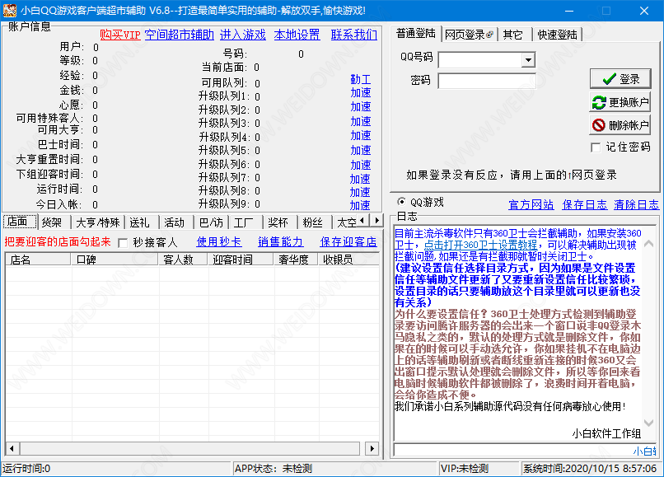The width and height of the screenshot is (664, 477).
Task: Open the 奖杯 tab
Action: pos(278,222)
